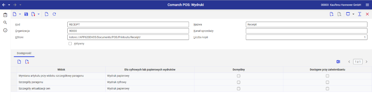The height and width of the screenshot is (101, 372).
Task: Click Dla cyfrowych lub papierowych wydruków header
Action: pos(150,69)
